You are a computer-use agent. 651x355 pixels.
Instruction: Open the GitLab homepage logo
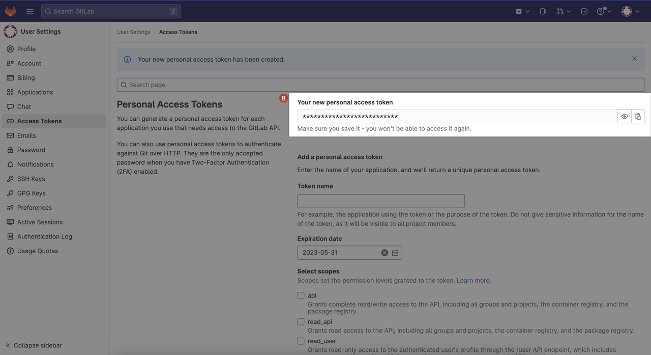click(x=10, y=11)
